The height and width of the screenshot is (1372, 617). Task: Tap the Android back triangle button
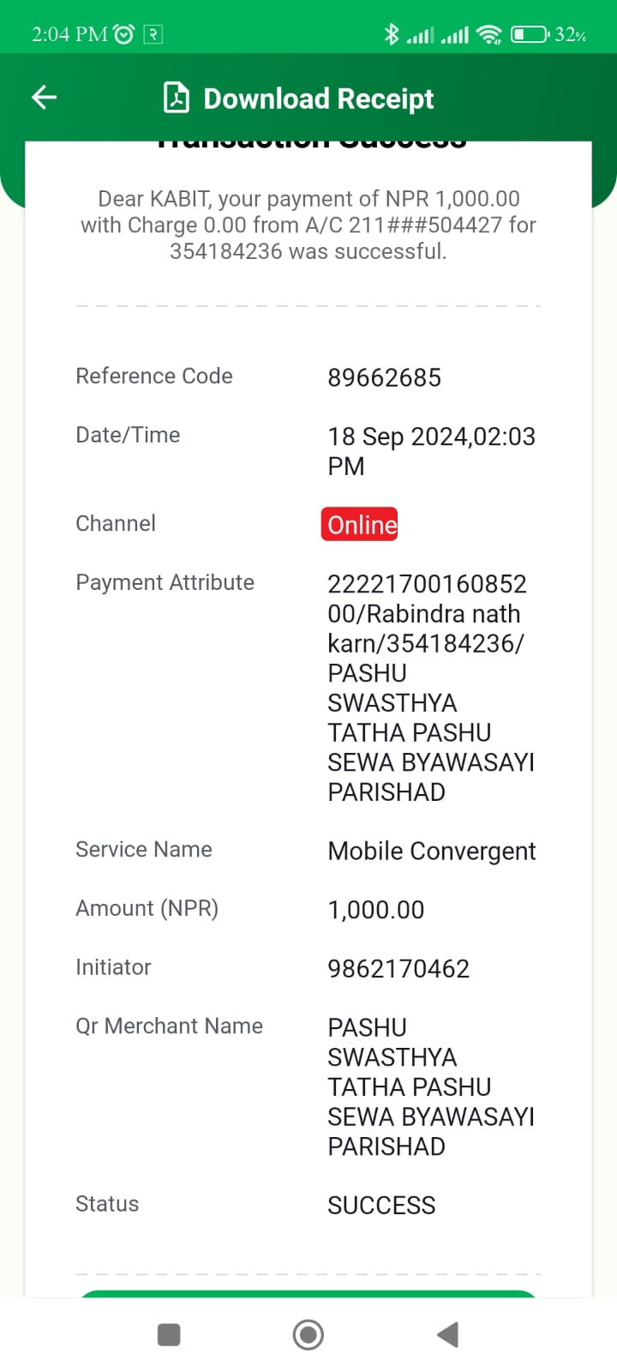[x=447, y=1335]
